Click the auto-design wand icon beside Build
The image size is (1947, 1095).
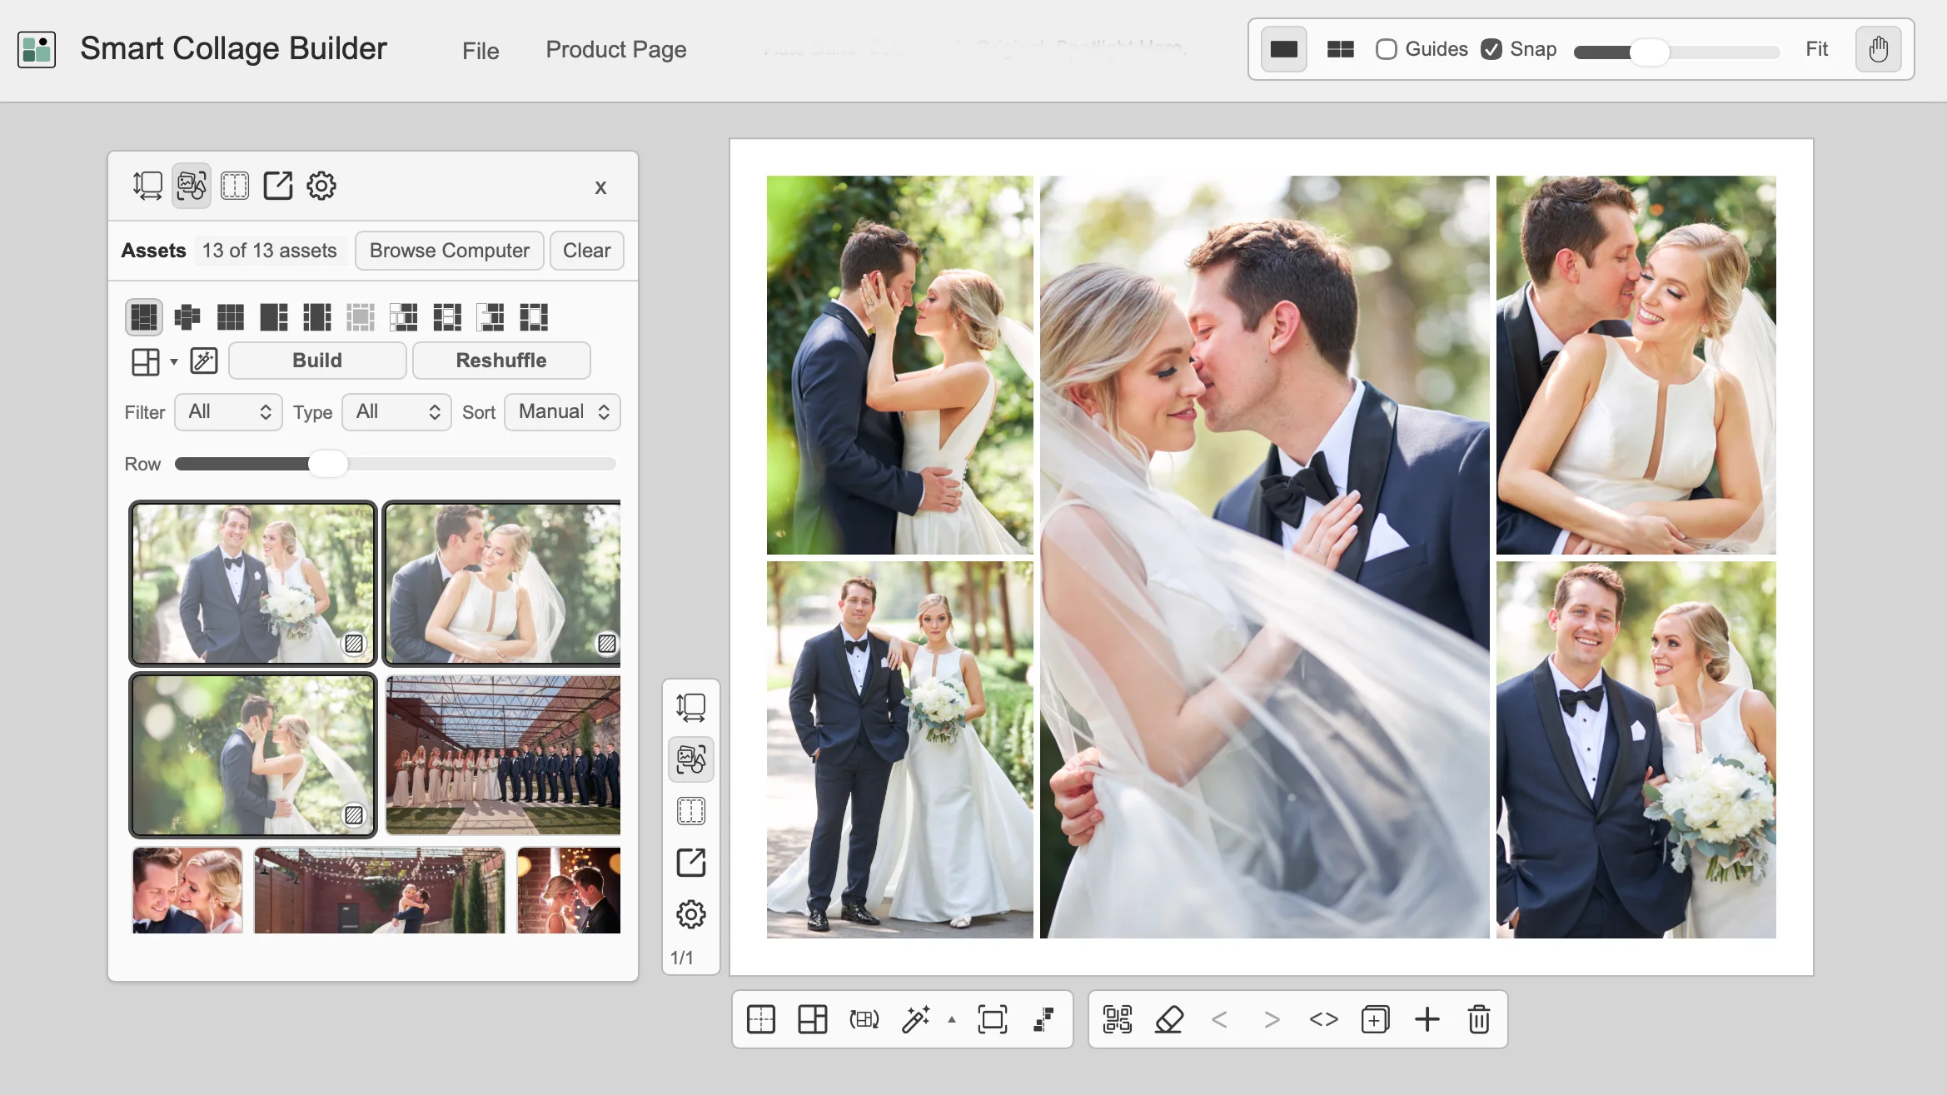204,361
